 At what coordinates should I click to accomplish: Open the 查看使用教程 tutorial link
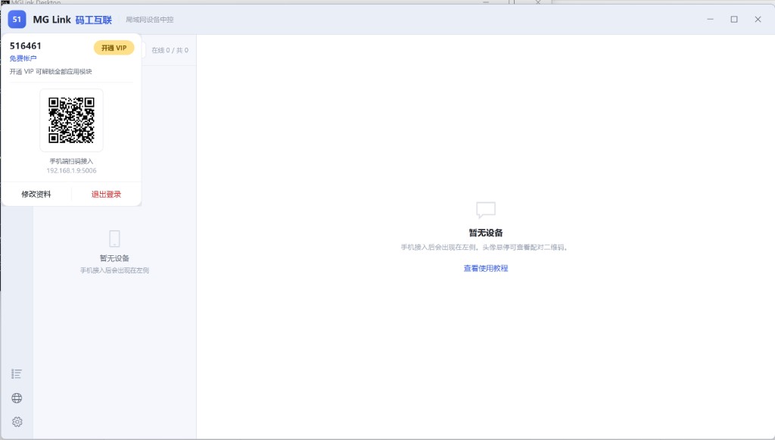[486, 268]
